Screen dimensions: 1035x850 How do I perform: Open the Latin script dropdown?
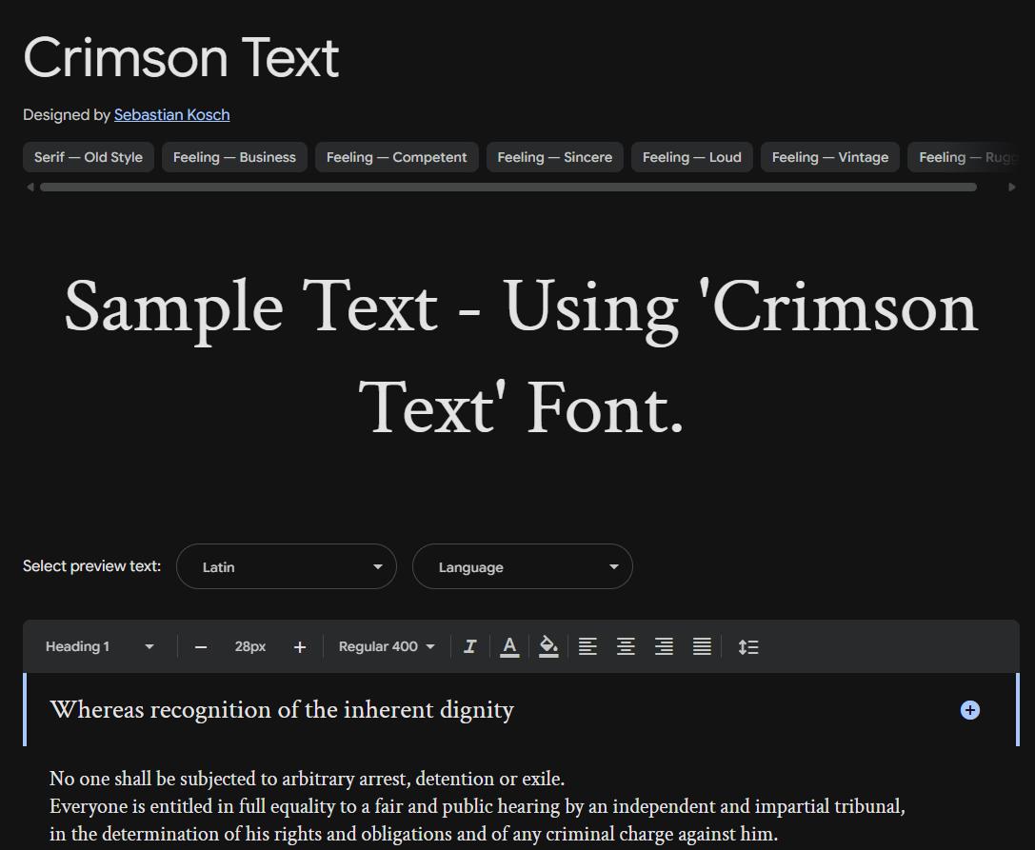click(287, 566)
